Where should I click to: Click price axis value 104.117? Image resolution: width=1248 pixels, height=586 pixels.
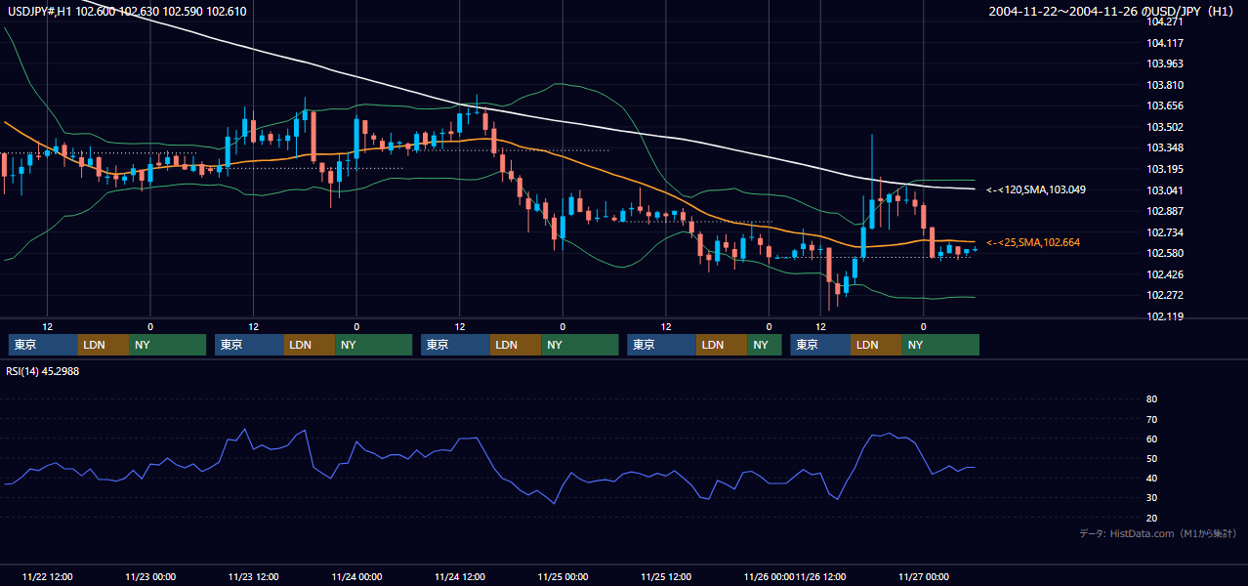1165,43
